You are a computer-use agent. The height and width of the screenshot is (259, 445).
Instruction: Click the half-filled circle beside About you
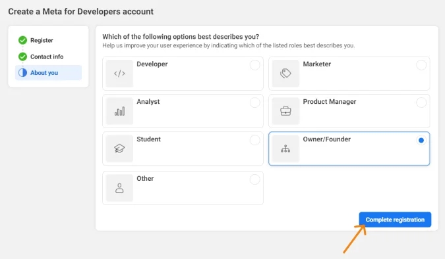click(x=22, y=73)
